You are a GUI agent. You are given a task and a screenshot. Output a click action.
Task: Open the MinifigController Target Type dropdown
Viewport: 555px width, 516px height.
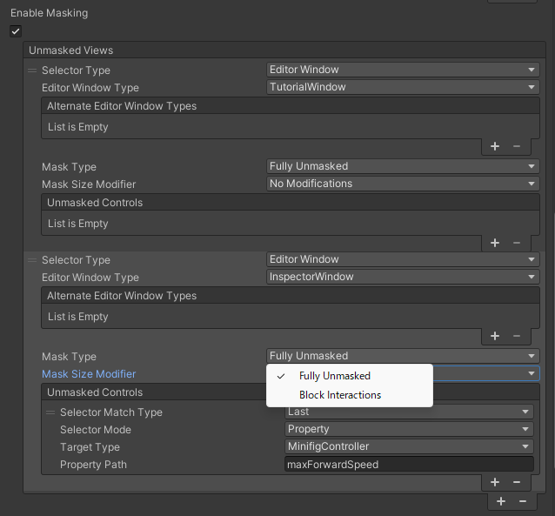[409, 446]
